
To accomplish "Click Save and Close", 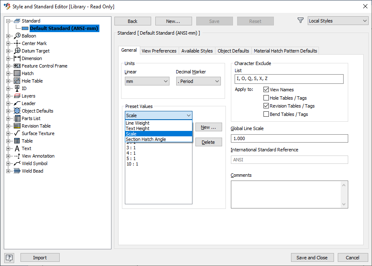I will click(312, 258).
